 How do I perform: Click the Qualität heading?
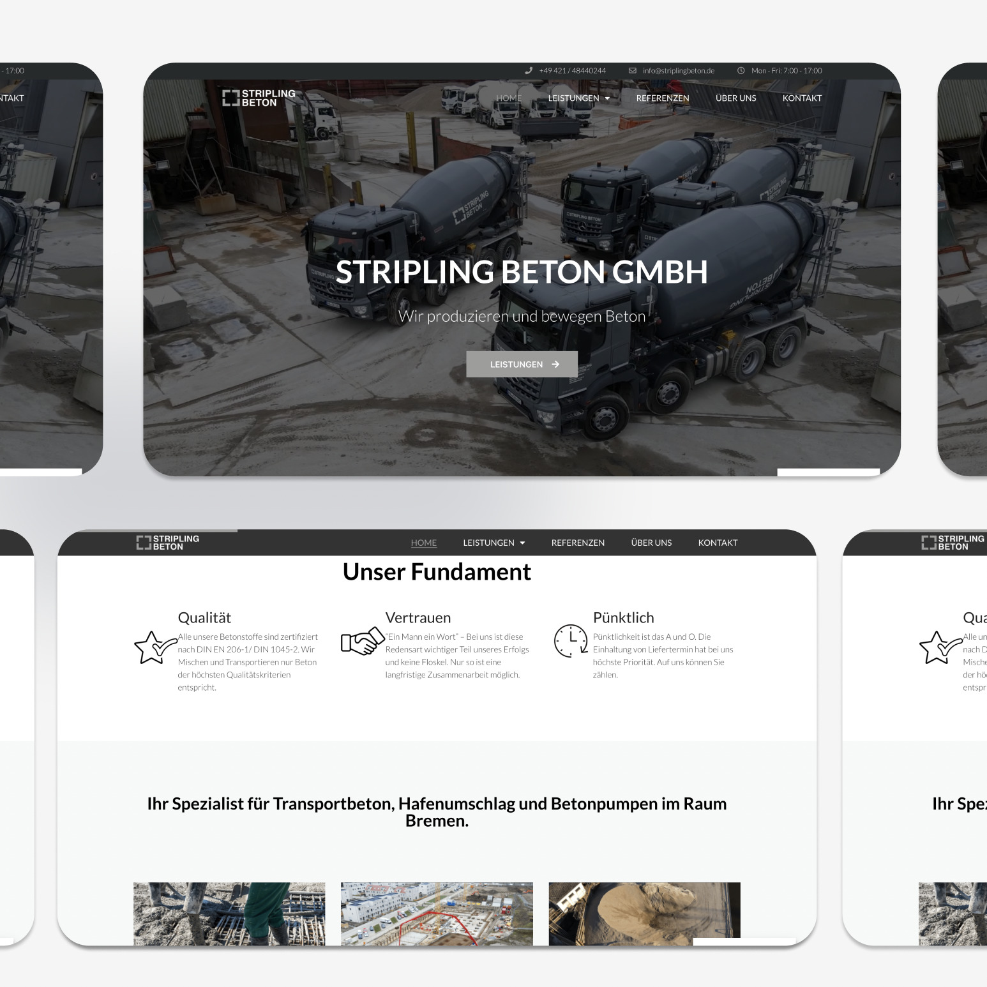[204, 618]
